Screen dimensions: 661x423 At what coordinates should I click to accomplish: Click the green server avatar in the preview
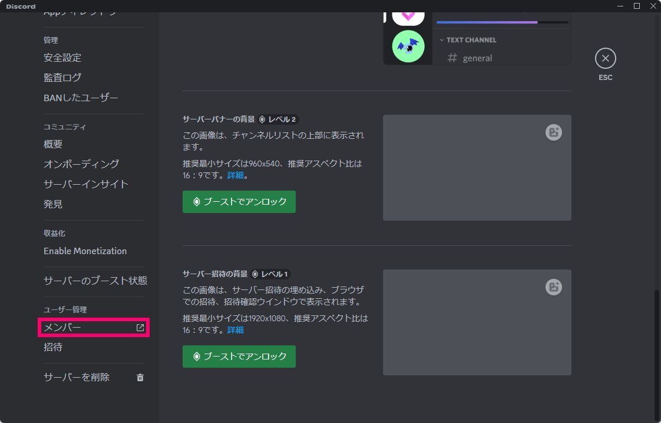tap(408, 46)
